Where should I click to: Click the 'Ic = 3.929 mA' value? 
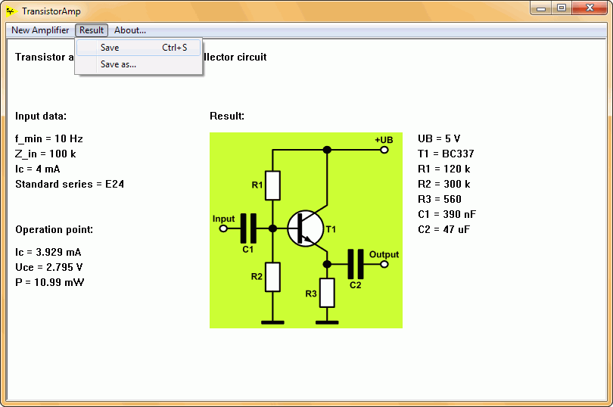point(48,252)
